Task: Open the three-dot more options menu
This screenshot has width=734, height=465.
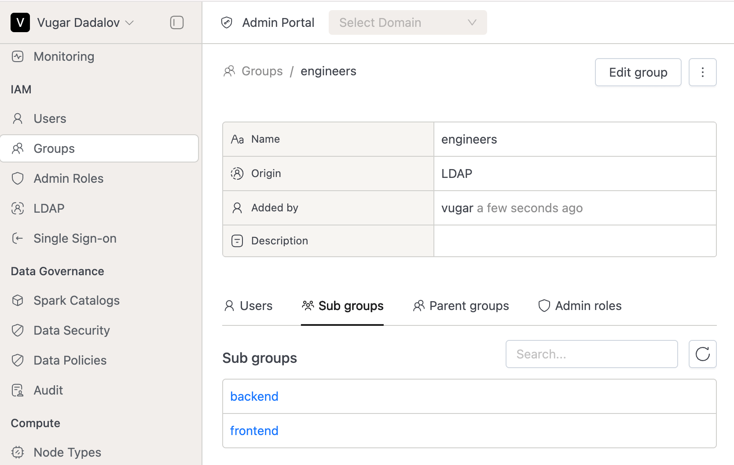Action: point(703,72)
